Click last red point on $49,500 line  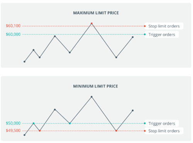click(116, 131)
